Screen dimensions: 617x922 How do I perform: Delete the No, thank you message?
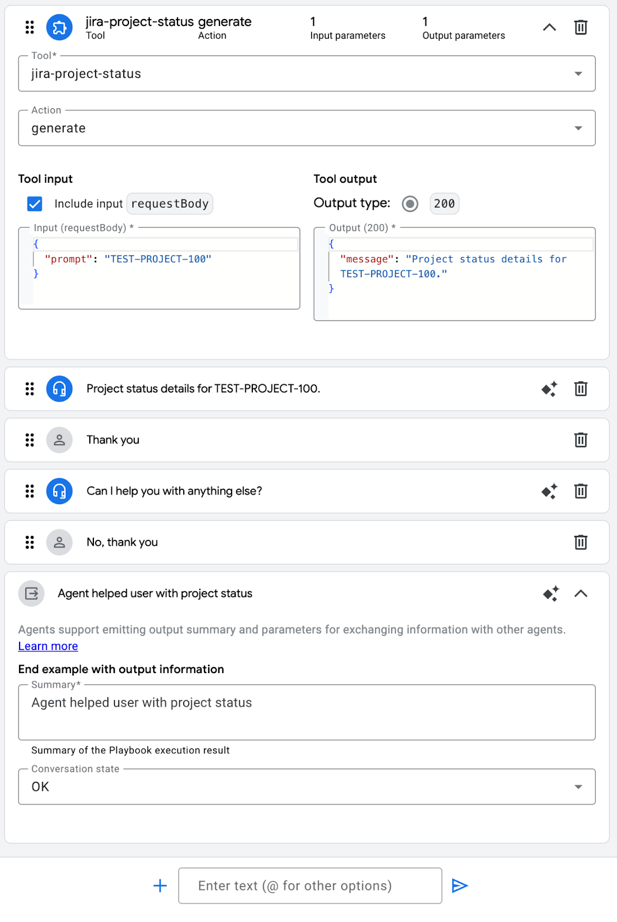[x=581, y=542]
